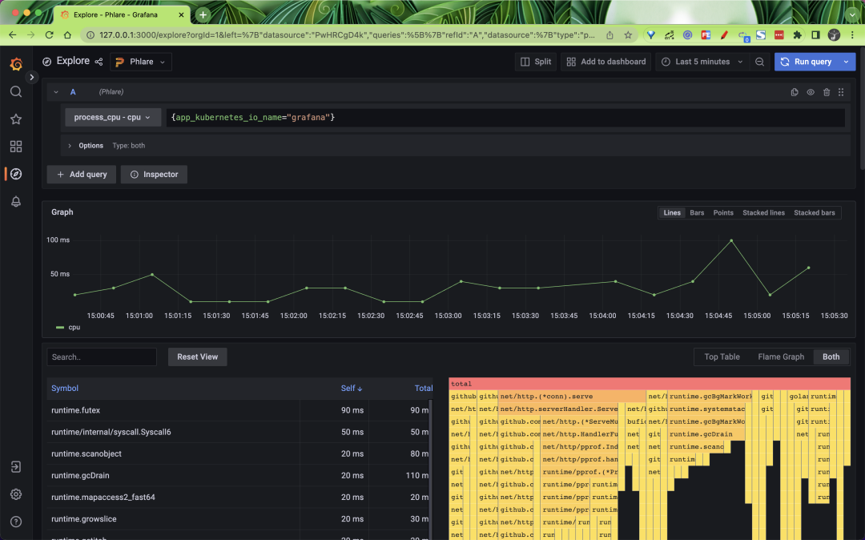Switch graph style to Bars
The width and height of the screenshot is (865, 540).
coord(697,213)
